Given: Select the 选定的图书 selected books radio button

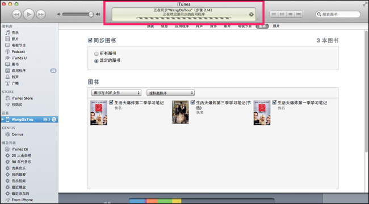Looking at the screenshot, I should pos(97,61).
